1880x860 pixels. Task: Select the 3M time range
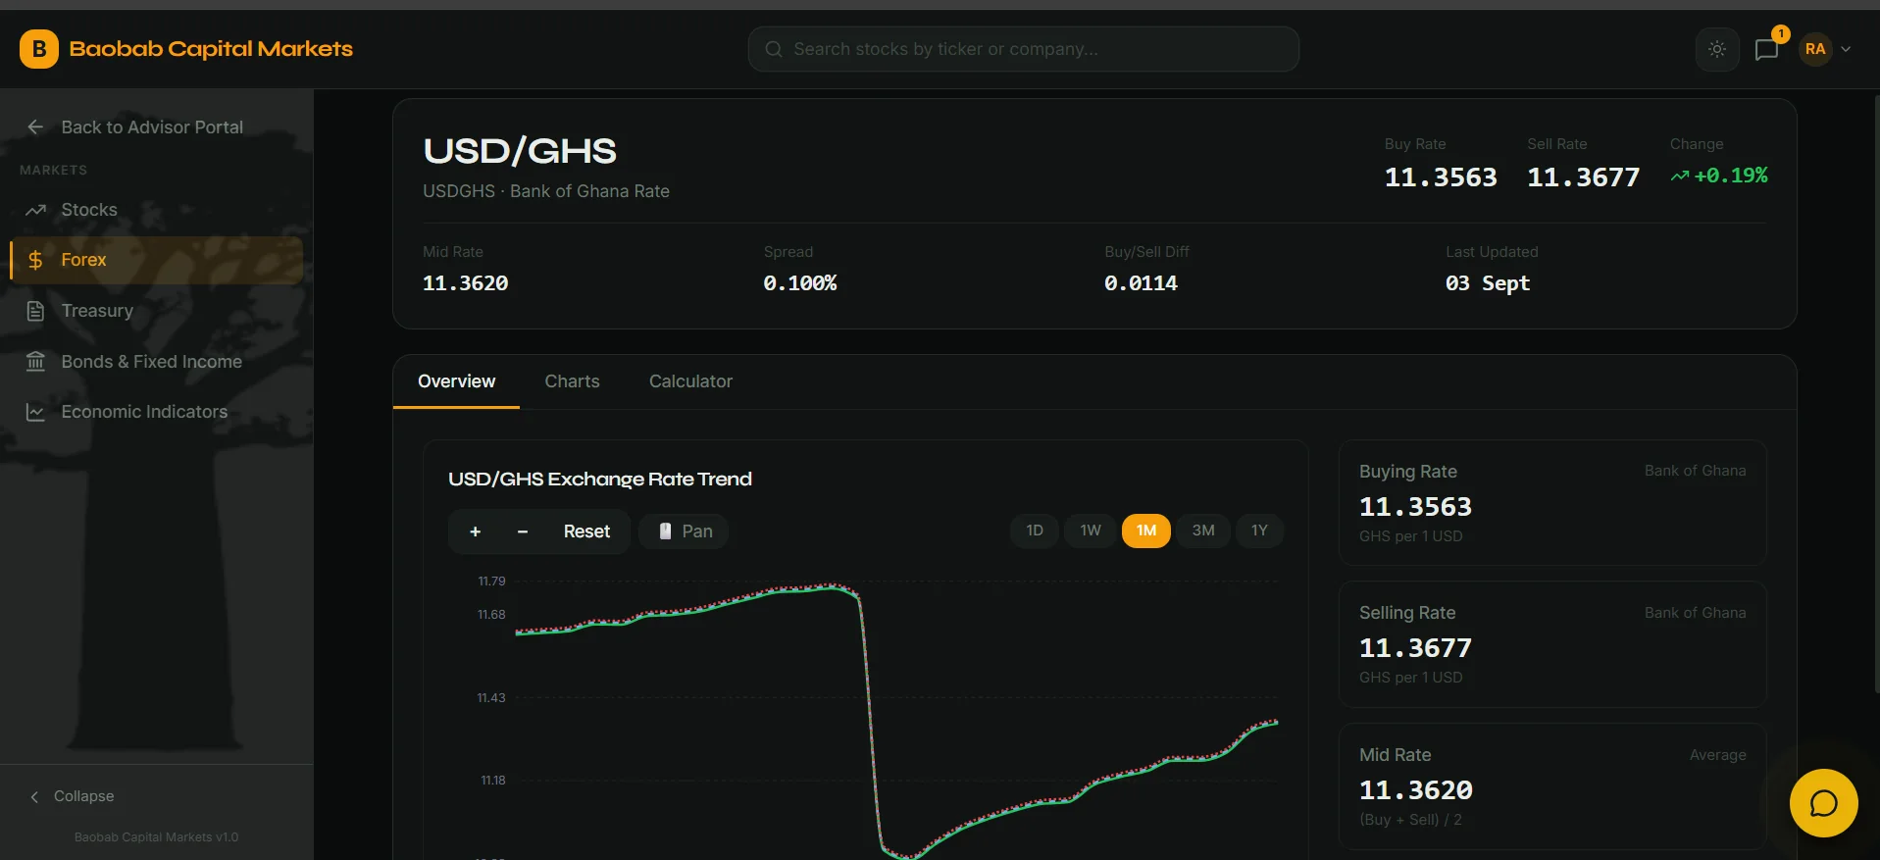coord(1203,531)
